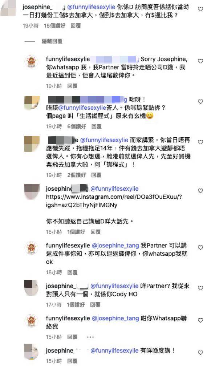Like josephine's top comment about Canada savings
Viewport: 207px width, 372px height.
[x=200, y=9]
